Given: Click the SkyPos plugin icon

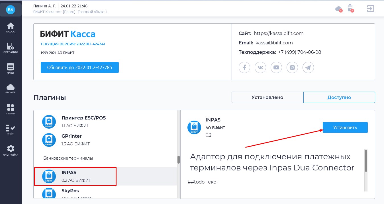Looking at the screenshot, I should [x=49, y=193].
